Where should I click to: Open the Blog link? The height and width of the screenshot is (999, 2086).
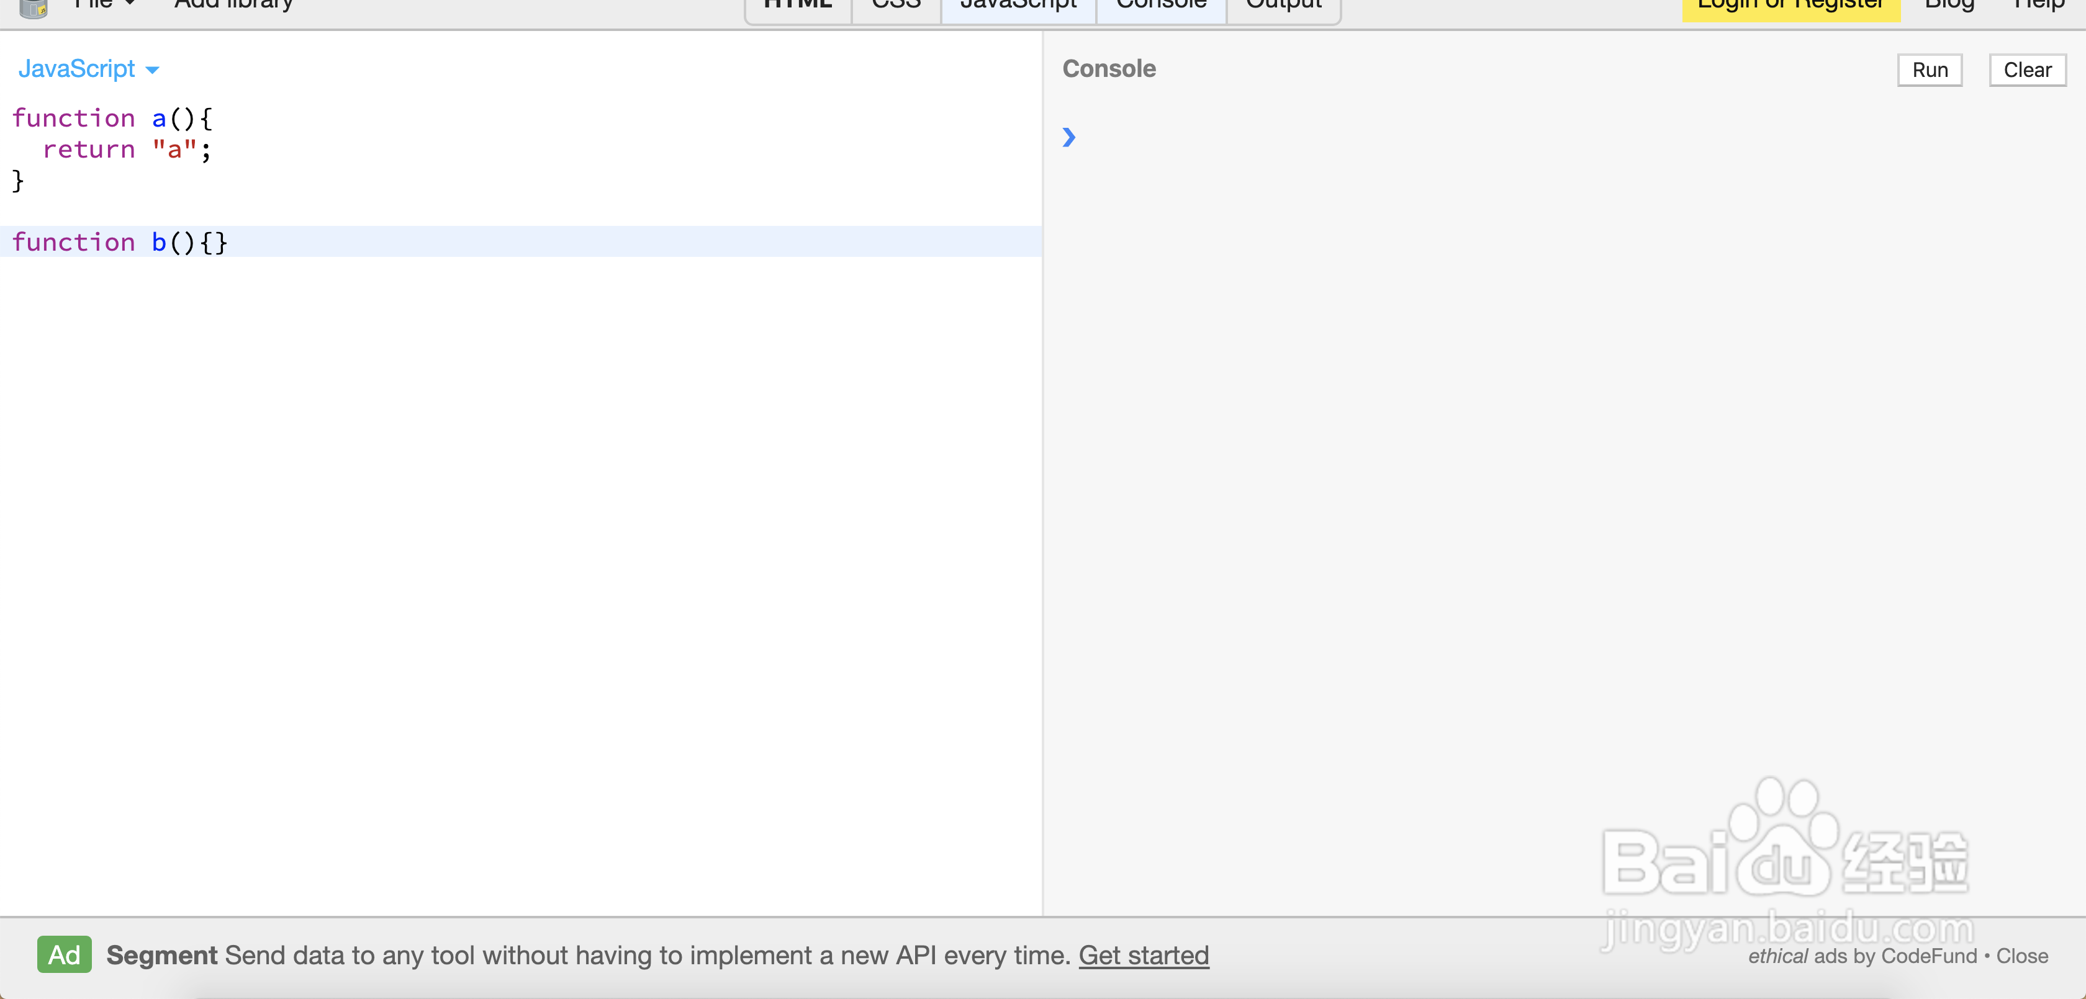pyautogui.click(x=1949, y=6)
